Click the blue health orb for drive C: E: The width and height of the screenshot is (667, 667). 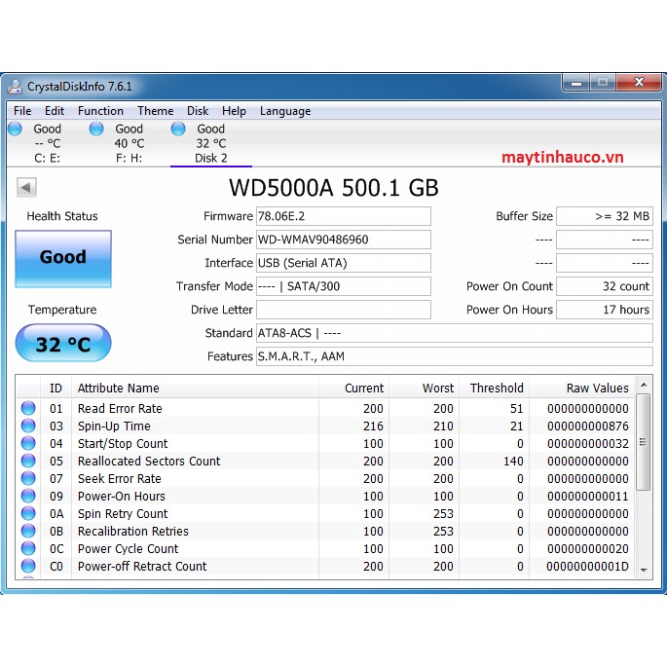tap(15, 129)
